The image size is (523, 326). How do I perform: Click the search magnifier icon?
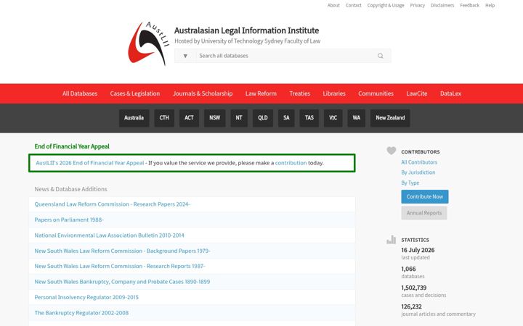tap(380, 56)
